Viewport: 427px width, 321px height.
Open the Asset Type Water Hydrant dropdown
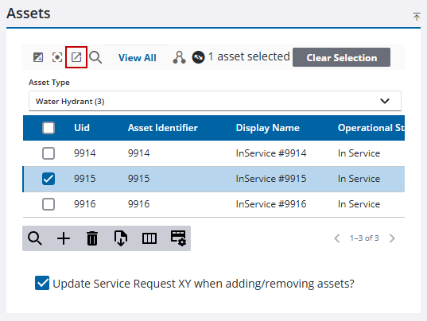coord(215,101)
